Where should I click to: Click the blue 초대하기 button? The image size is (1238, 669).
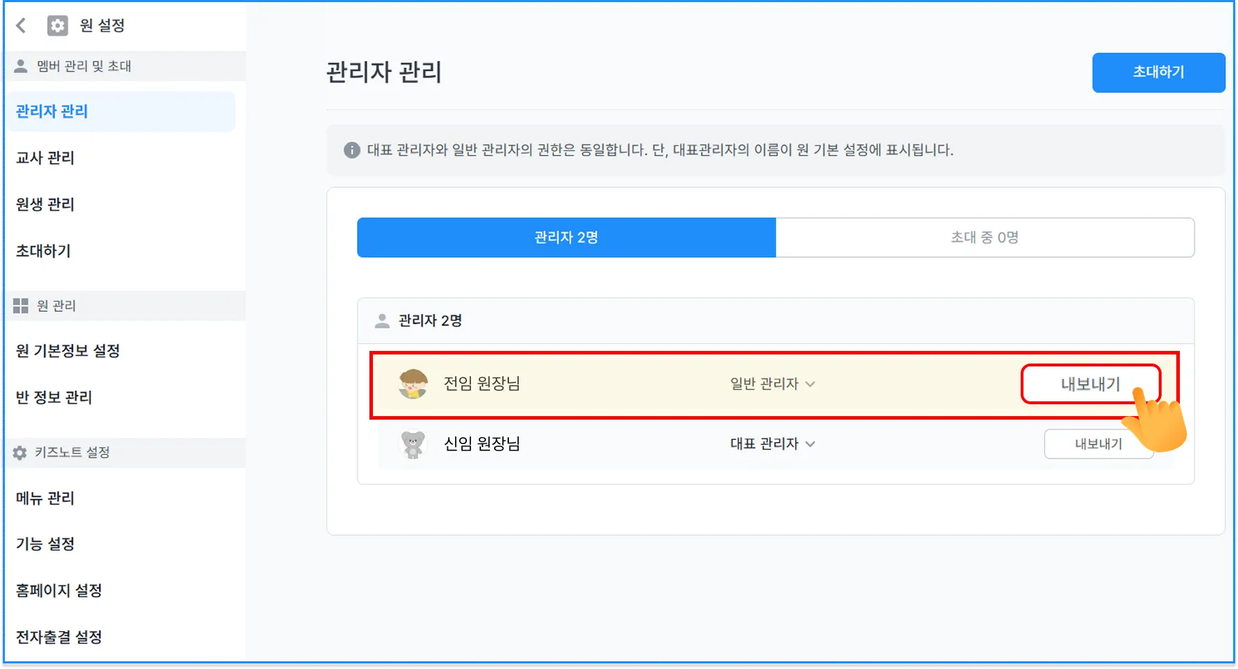(1159, 72)
